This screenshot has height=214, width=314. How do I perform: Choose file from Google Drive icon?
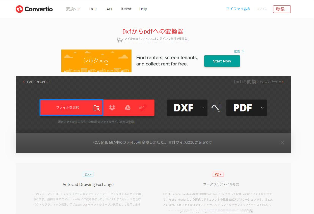[x=128, y=108]
